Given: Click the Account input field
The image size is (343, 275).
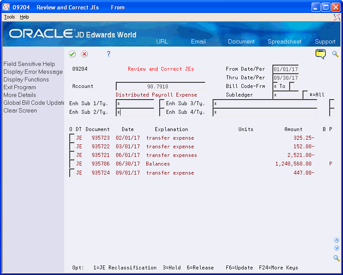Looking at the screenshot, I should point(161,86).
